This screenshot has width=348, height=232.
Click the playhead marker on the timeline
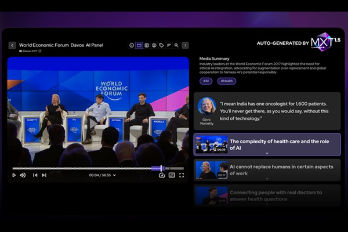[161, 169]
